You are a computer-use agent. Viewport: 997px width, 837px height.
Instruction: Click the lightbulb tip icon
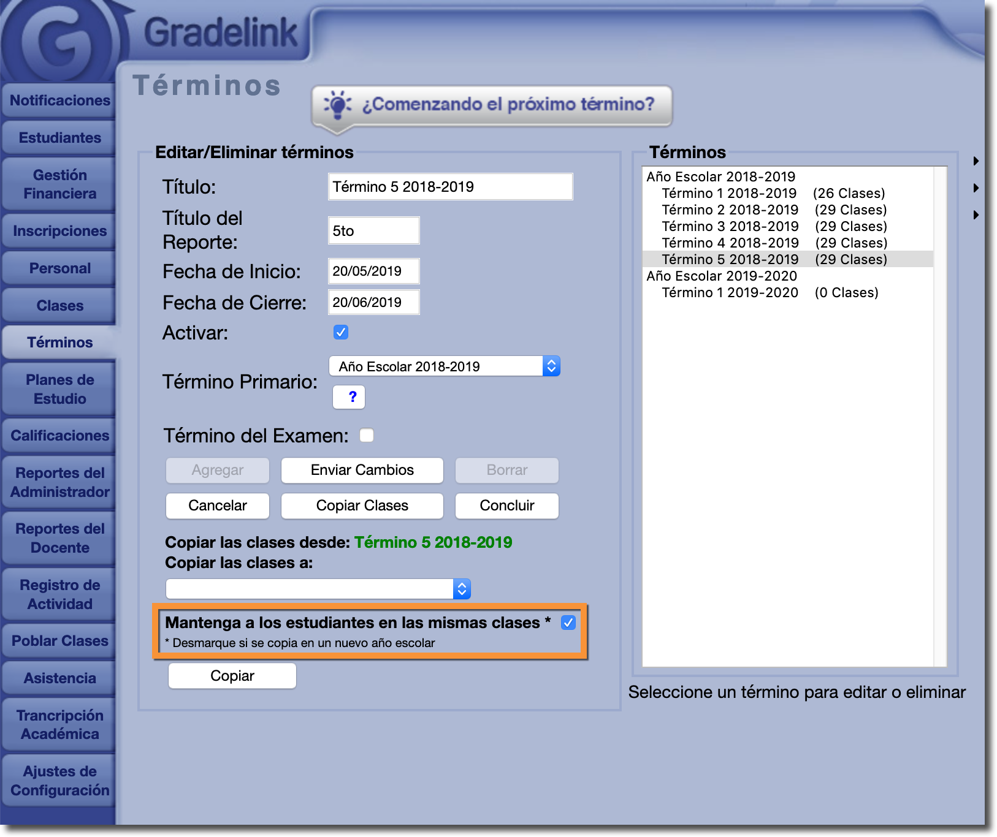(337, 105)
